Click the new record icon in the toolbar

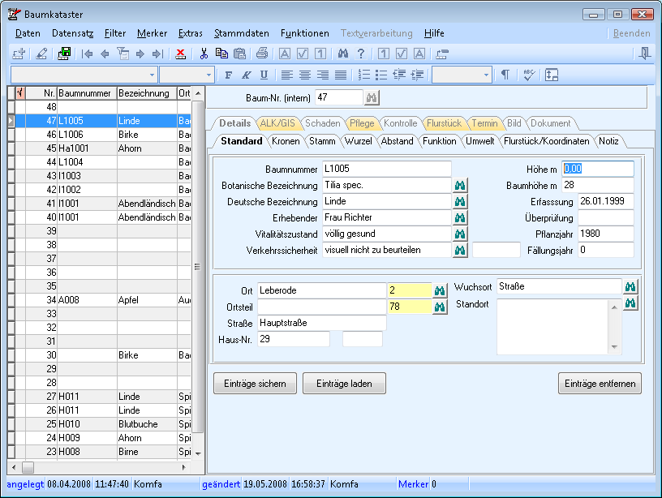click(x=19, y=54)
